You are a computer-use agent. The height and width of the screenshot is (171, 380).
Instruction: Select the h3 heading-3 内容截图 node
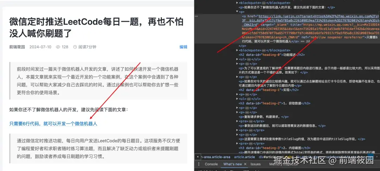click(x=274, y=148)
